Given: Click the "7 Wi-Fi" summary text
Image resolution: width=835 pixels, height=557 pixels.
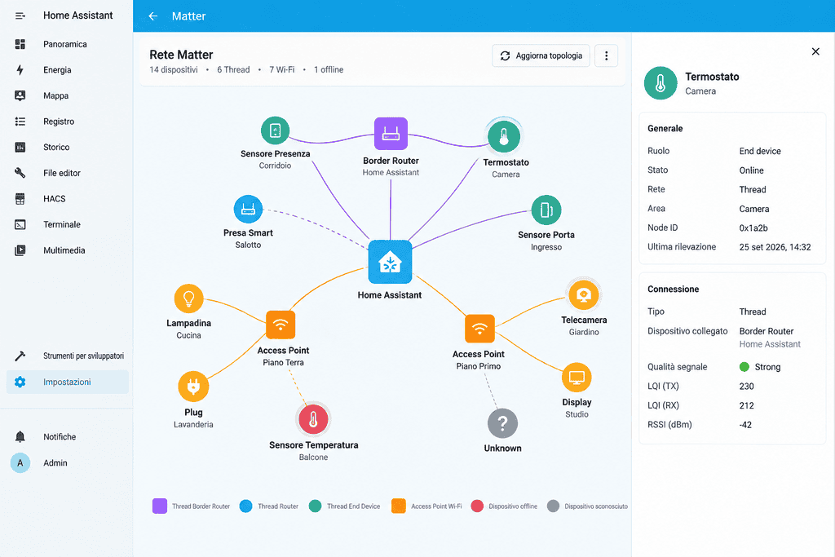Looking at the screenshot, I should [x=281, y=70].
